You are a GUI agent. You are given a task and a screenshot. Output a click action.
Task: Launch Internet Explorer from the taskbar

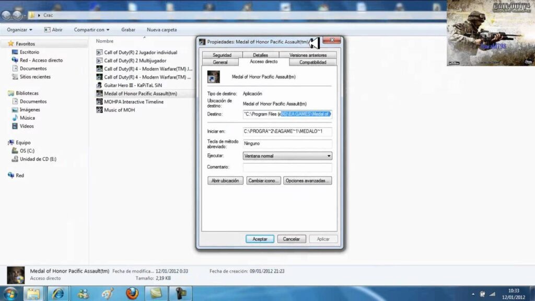(58, 294)
